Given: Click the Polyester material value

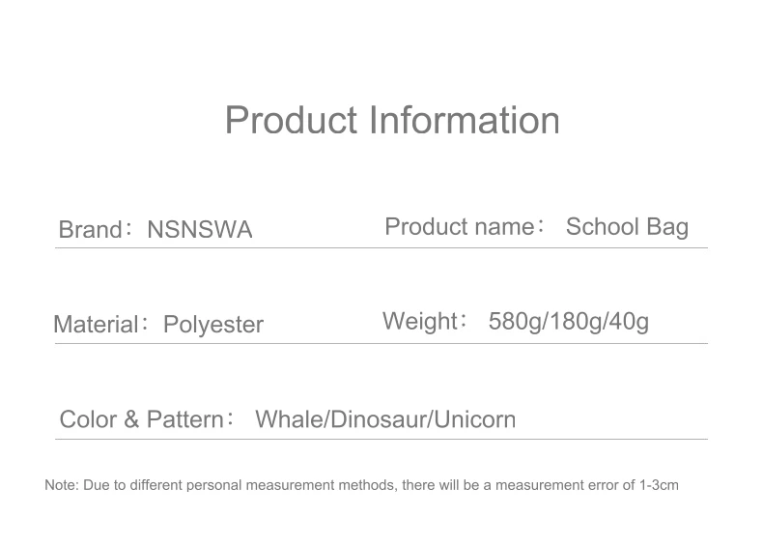Looking at the screenshot, I should 212,325.
